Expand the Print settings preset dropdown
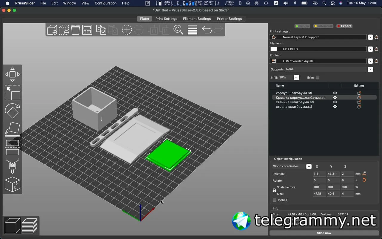The width and height of the screenshot is (382, 239). pyautogui.click(x=370, y=37)
